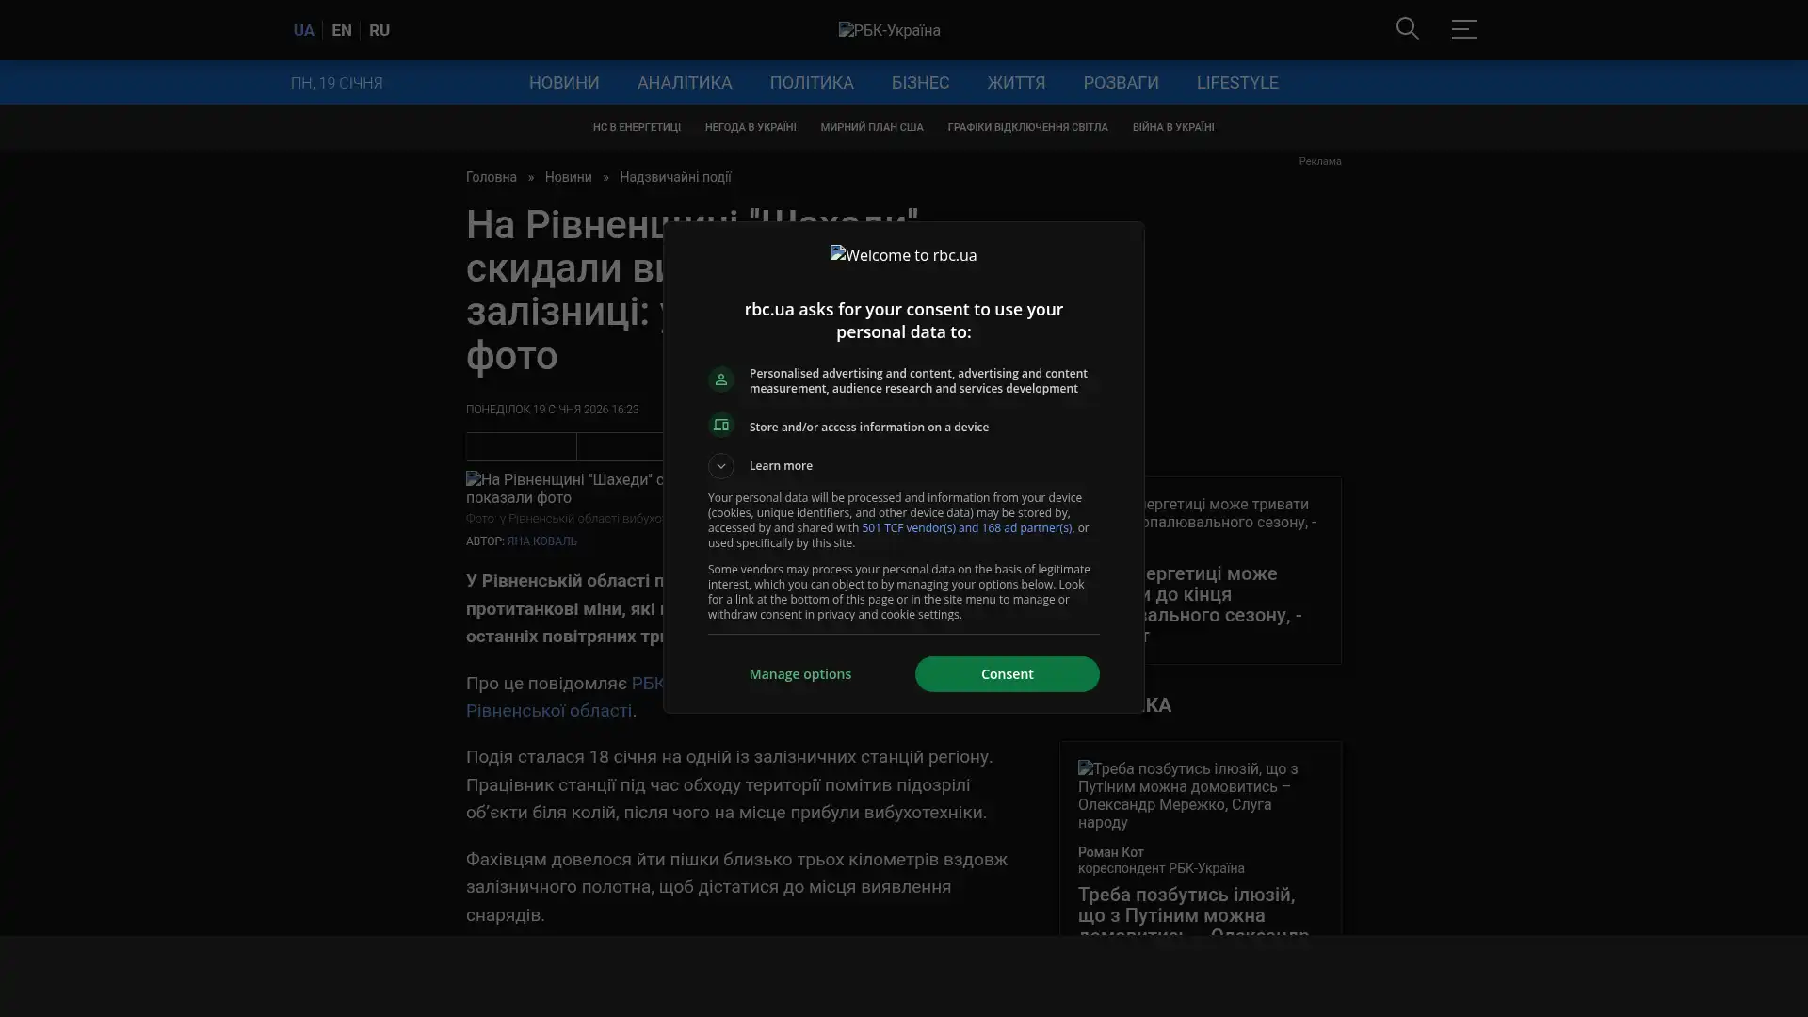Open the НОВИНИ menu section
The image size is (1808, 1017).
tap(563, 83)
